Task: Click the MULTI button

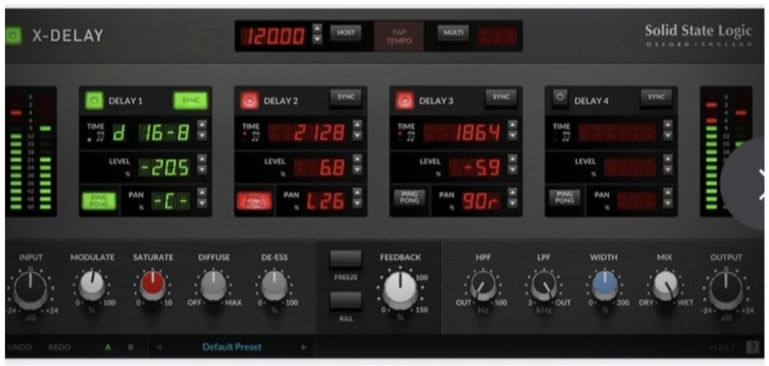Action: click(453, 33)
